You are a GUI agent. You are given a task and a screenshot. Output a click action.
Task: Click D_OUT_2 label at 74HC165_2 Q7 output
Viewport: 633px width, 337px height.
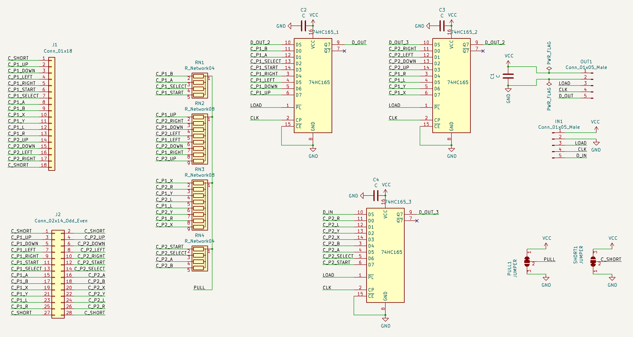click(x=495, y=43)
